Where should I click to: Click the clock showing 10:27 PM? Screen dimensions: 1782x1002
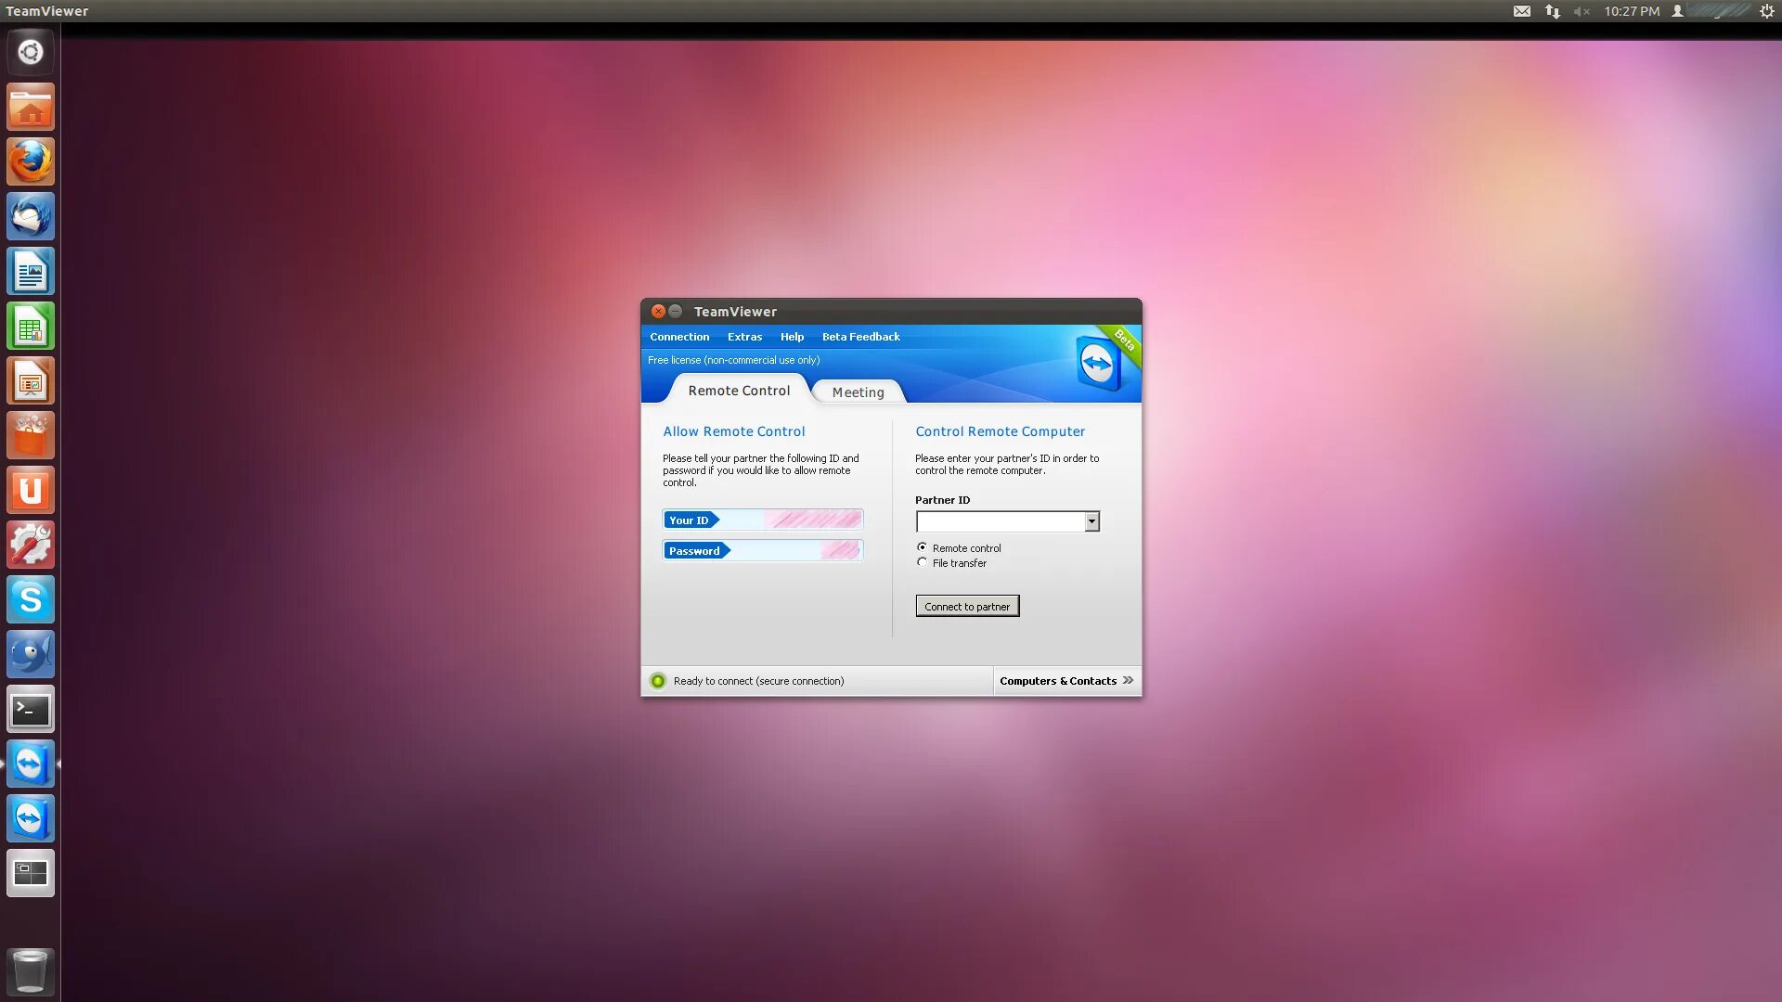tap(1632, 11)
